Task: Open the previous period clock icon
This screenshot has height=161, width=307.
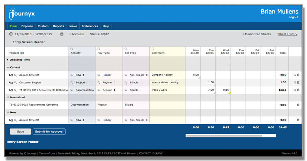Action: [x=11, y=34]
